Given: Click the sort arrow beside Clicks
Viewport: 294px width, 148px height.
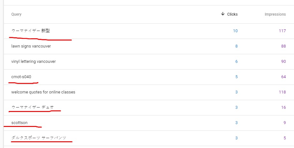Looking at the screenshot, I should pos(222,14).
